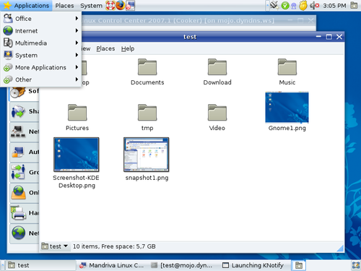Click '10 items, Free space: 5,7 GB' text
This screenshot has height=271, width=361.
point(114,246)
